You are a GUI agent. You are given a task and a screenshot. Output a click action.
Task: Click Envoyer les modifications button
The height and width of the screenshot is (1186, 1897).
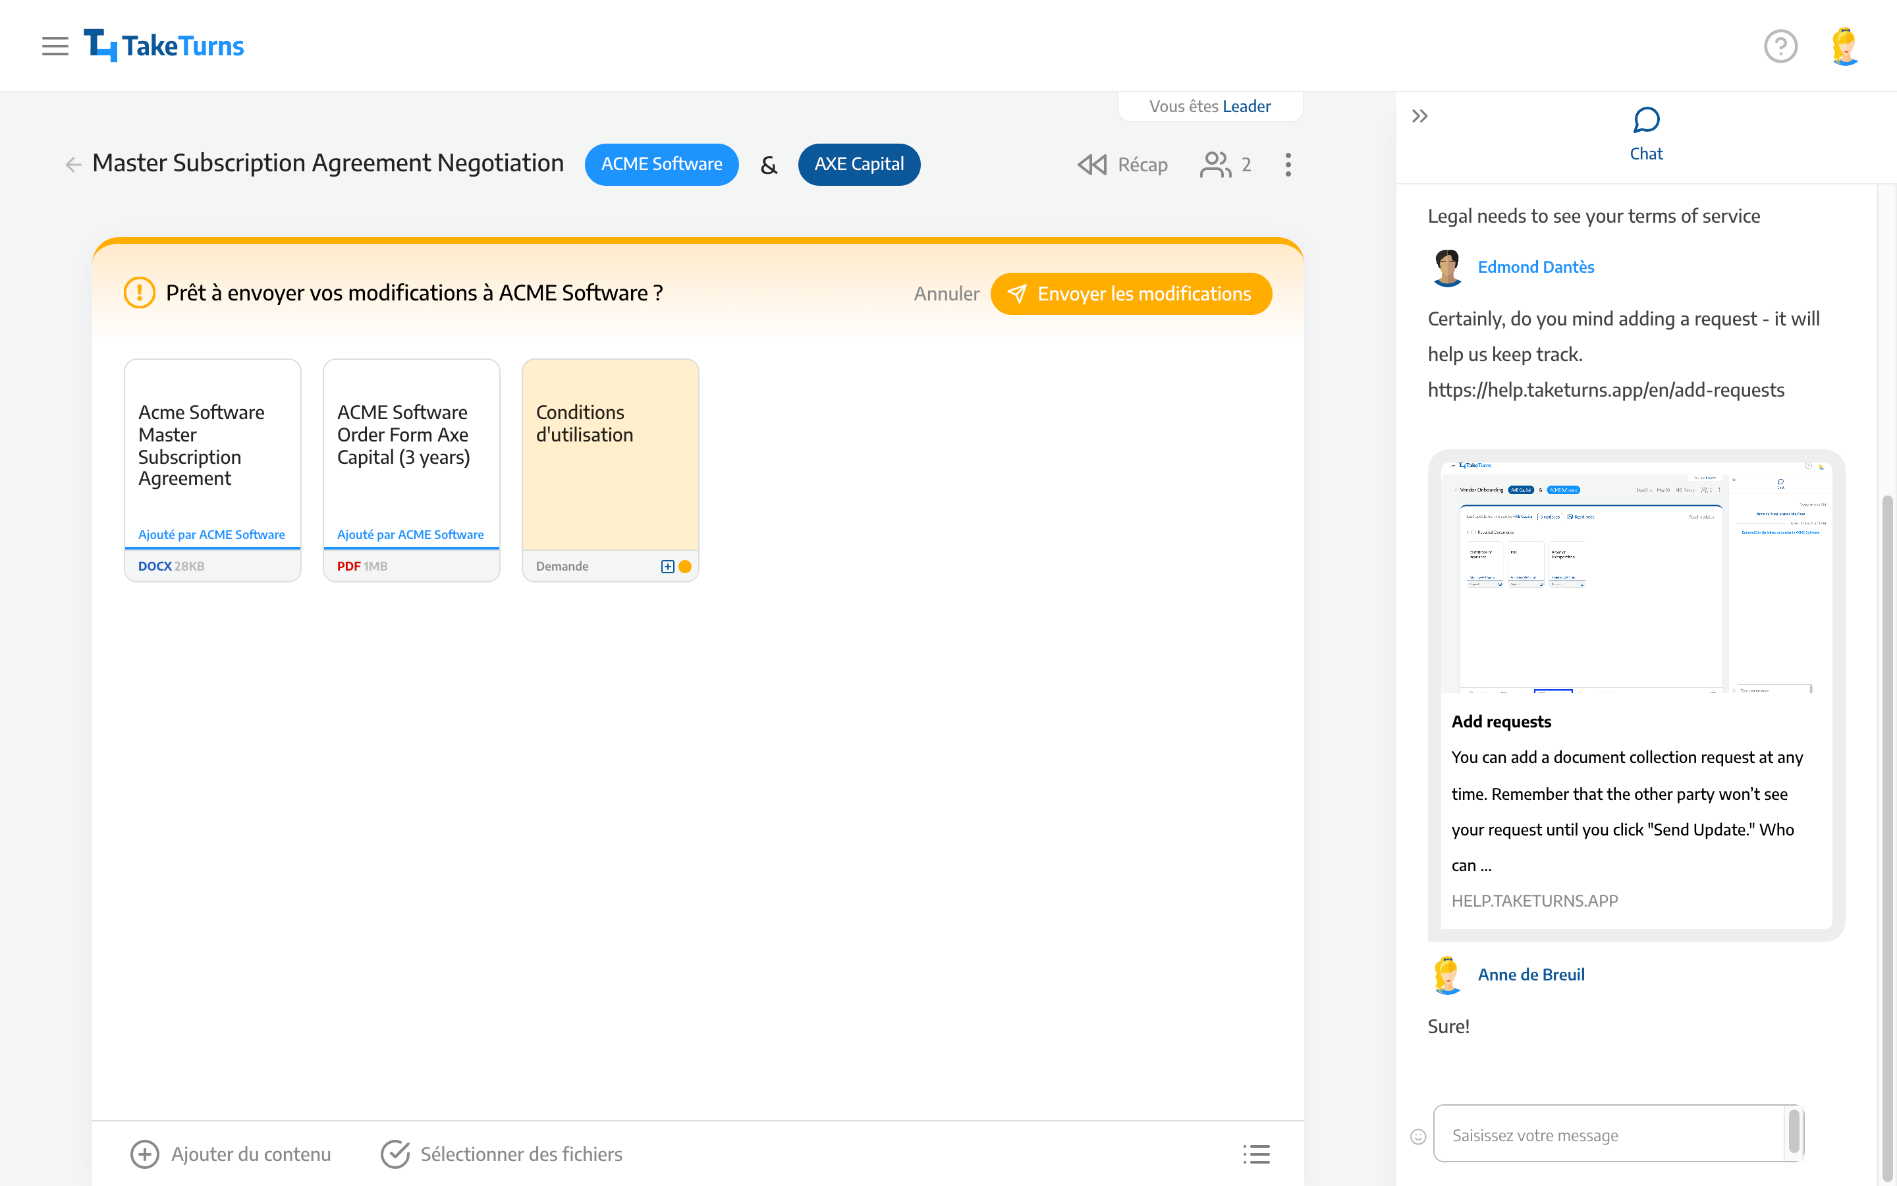pos(1131,294)
